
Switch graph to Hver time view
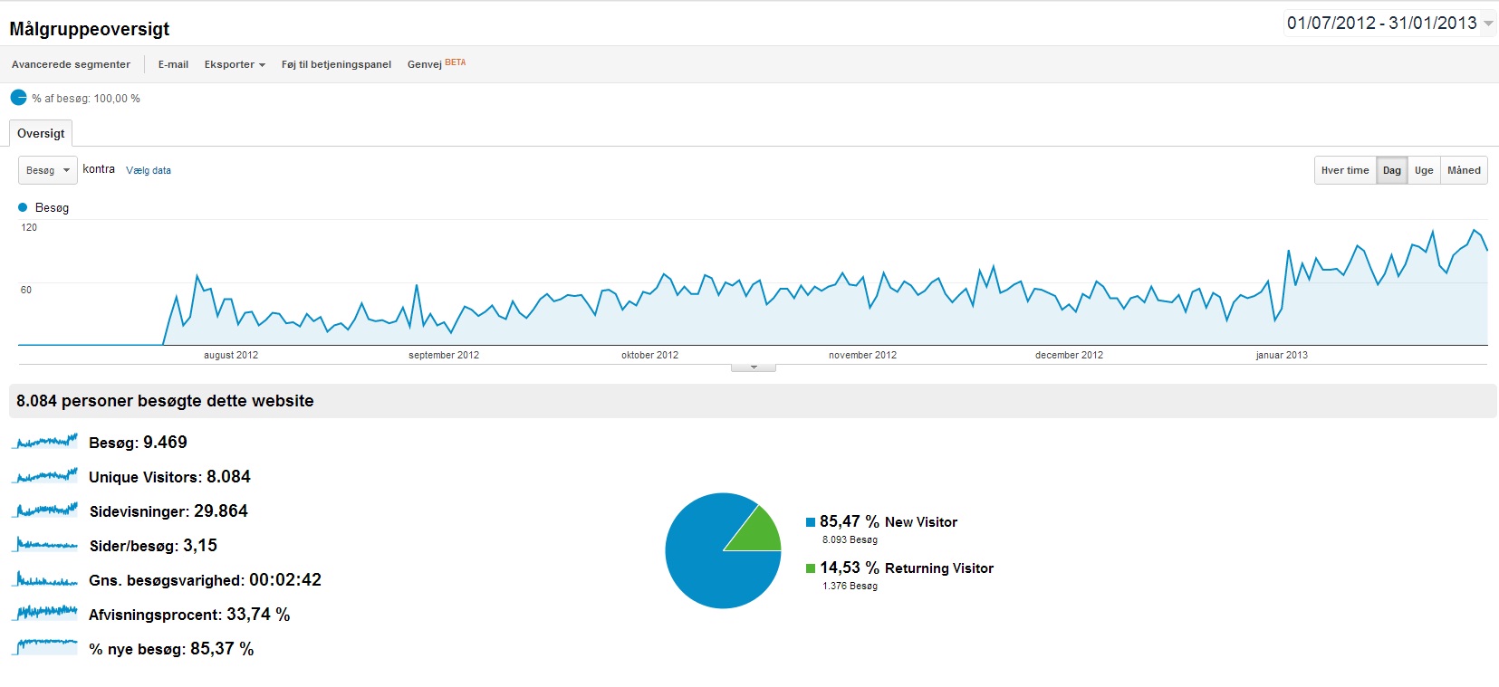point(1345,170)
